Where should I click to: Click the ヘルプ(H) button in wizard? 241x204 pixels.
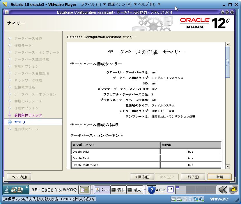(x=19, y=177)
